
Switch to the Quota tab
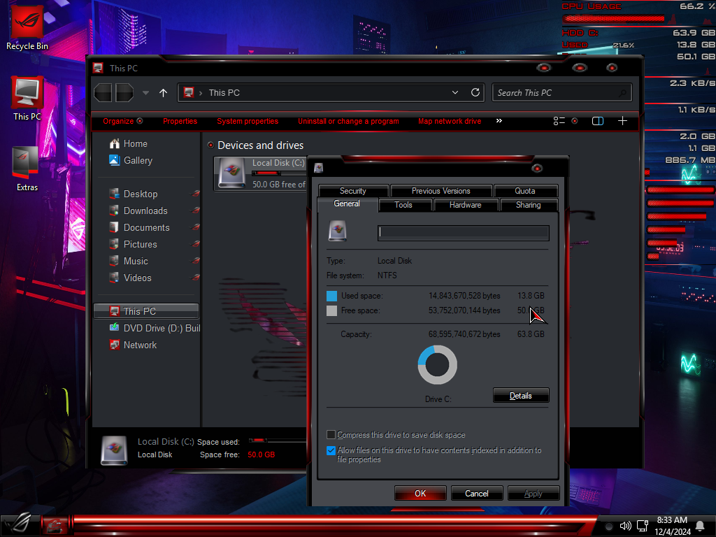point(525,191)
